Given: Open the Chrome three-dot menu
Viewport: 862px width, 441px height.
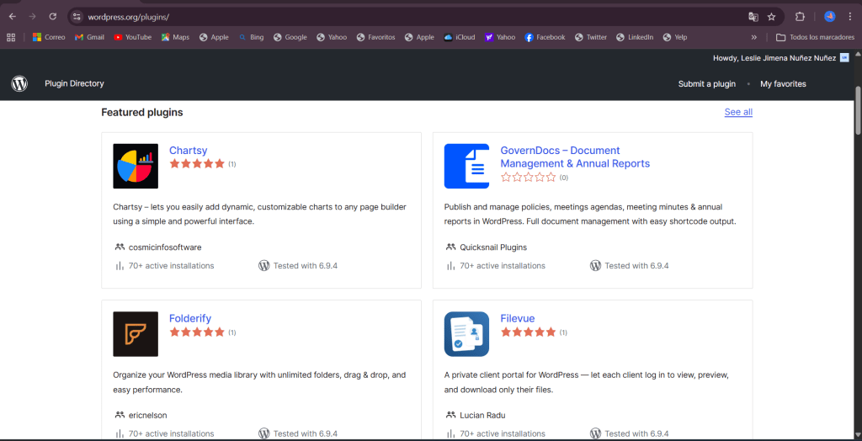Looking at the screenshot, I should click(x=849, y=17).
